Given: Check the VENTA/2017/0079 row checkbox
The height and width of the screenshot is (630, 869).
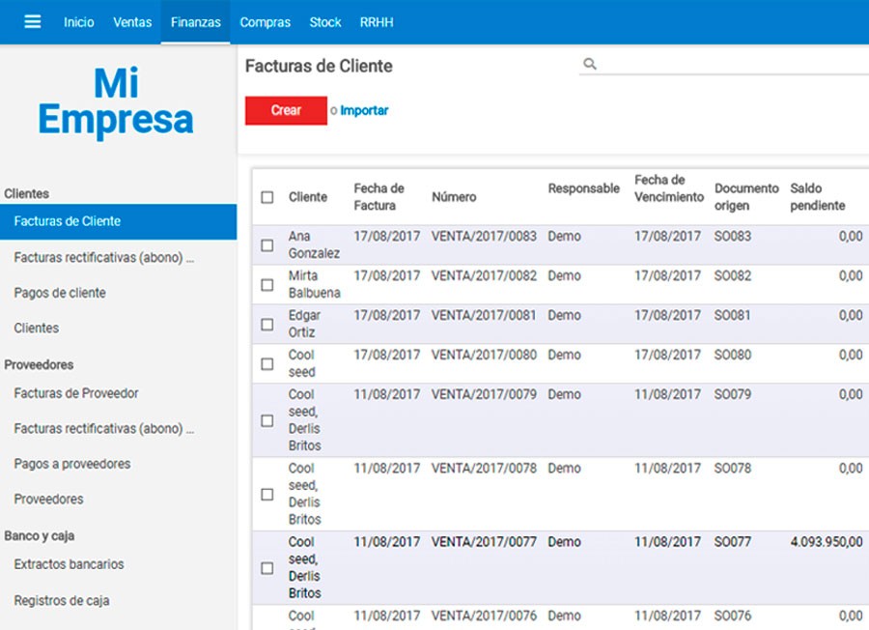Looking at the screenshot, I should coord(267,420).
